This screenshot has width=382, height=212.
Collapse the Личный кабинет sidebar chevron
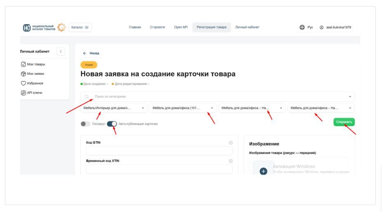pyautogui.click(x=61, y=51)
